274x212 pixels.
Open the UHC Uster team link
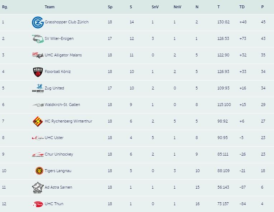coord(54,138)
